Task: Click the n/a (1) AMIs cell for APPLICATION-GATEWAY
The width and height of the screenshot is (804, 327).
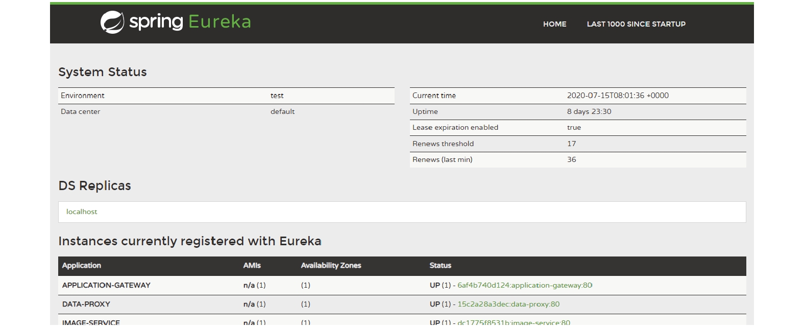Action: point(254,285)
